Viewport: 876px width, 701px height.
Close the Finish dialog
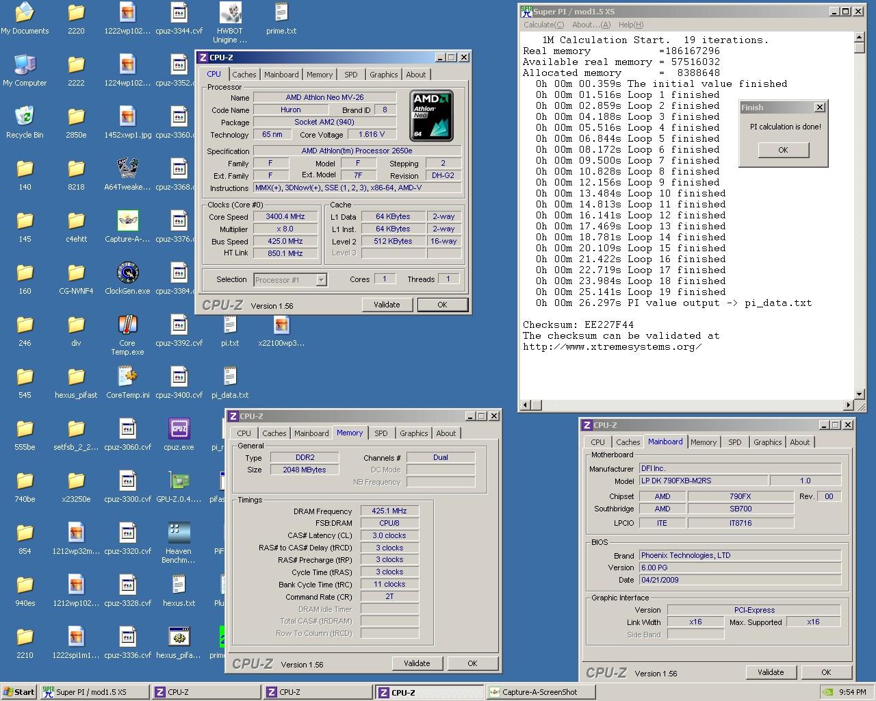(820, 107)
